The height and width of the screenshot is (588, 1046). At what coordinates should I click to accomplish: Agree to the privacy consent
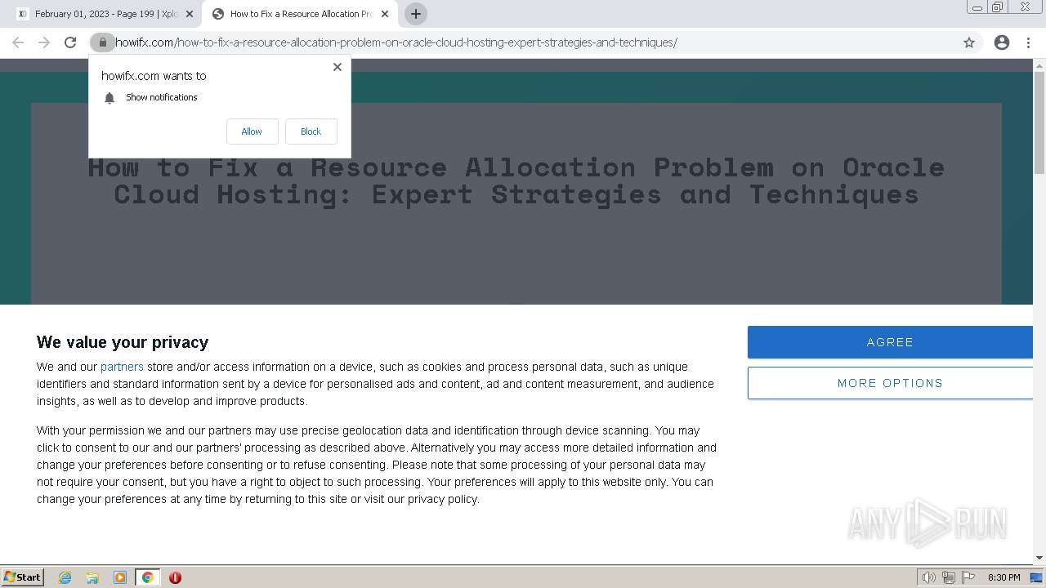click(x=890, y=342)
